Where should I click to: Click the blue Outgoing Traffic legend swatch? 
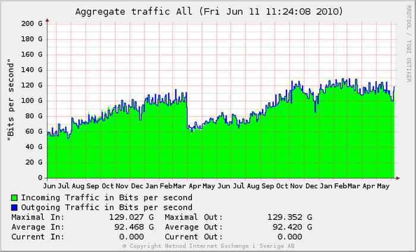(14, 207)
